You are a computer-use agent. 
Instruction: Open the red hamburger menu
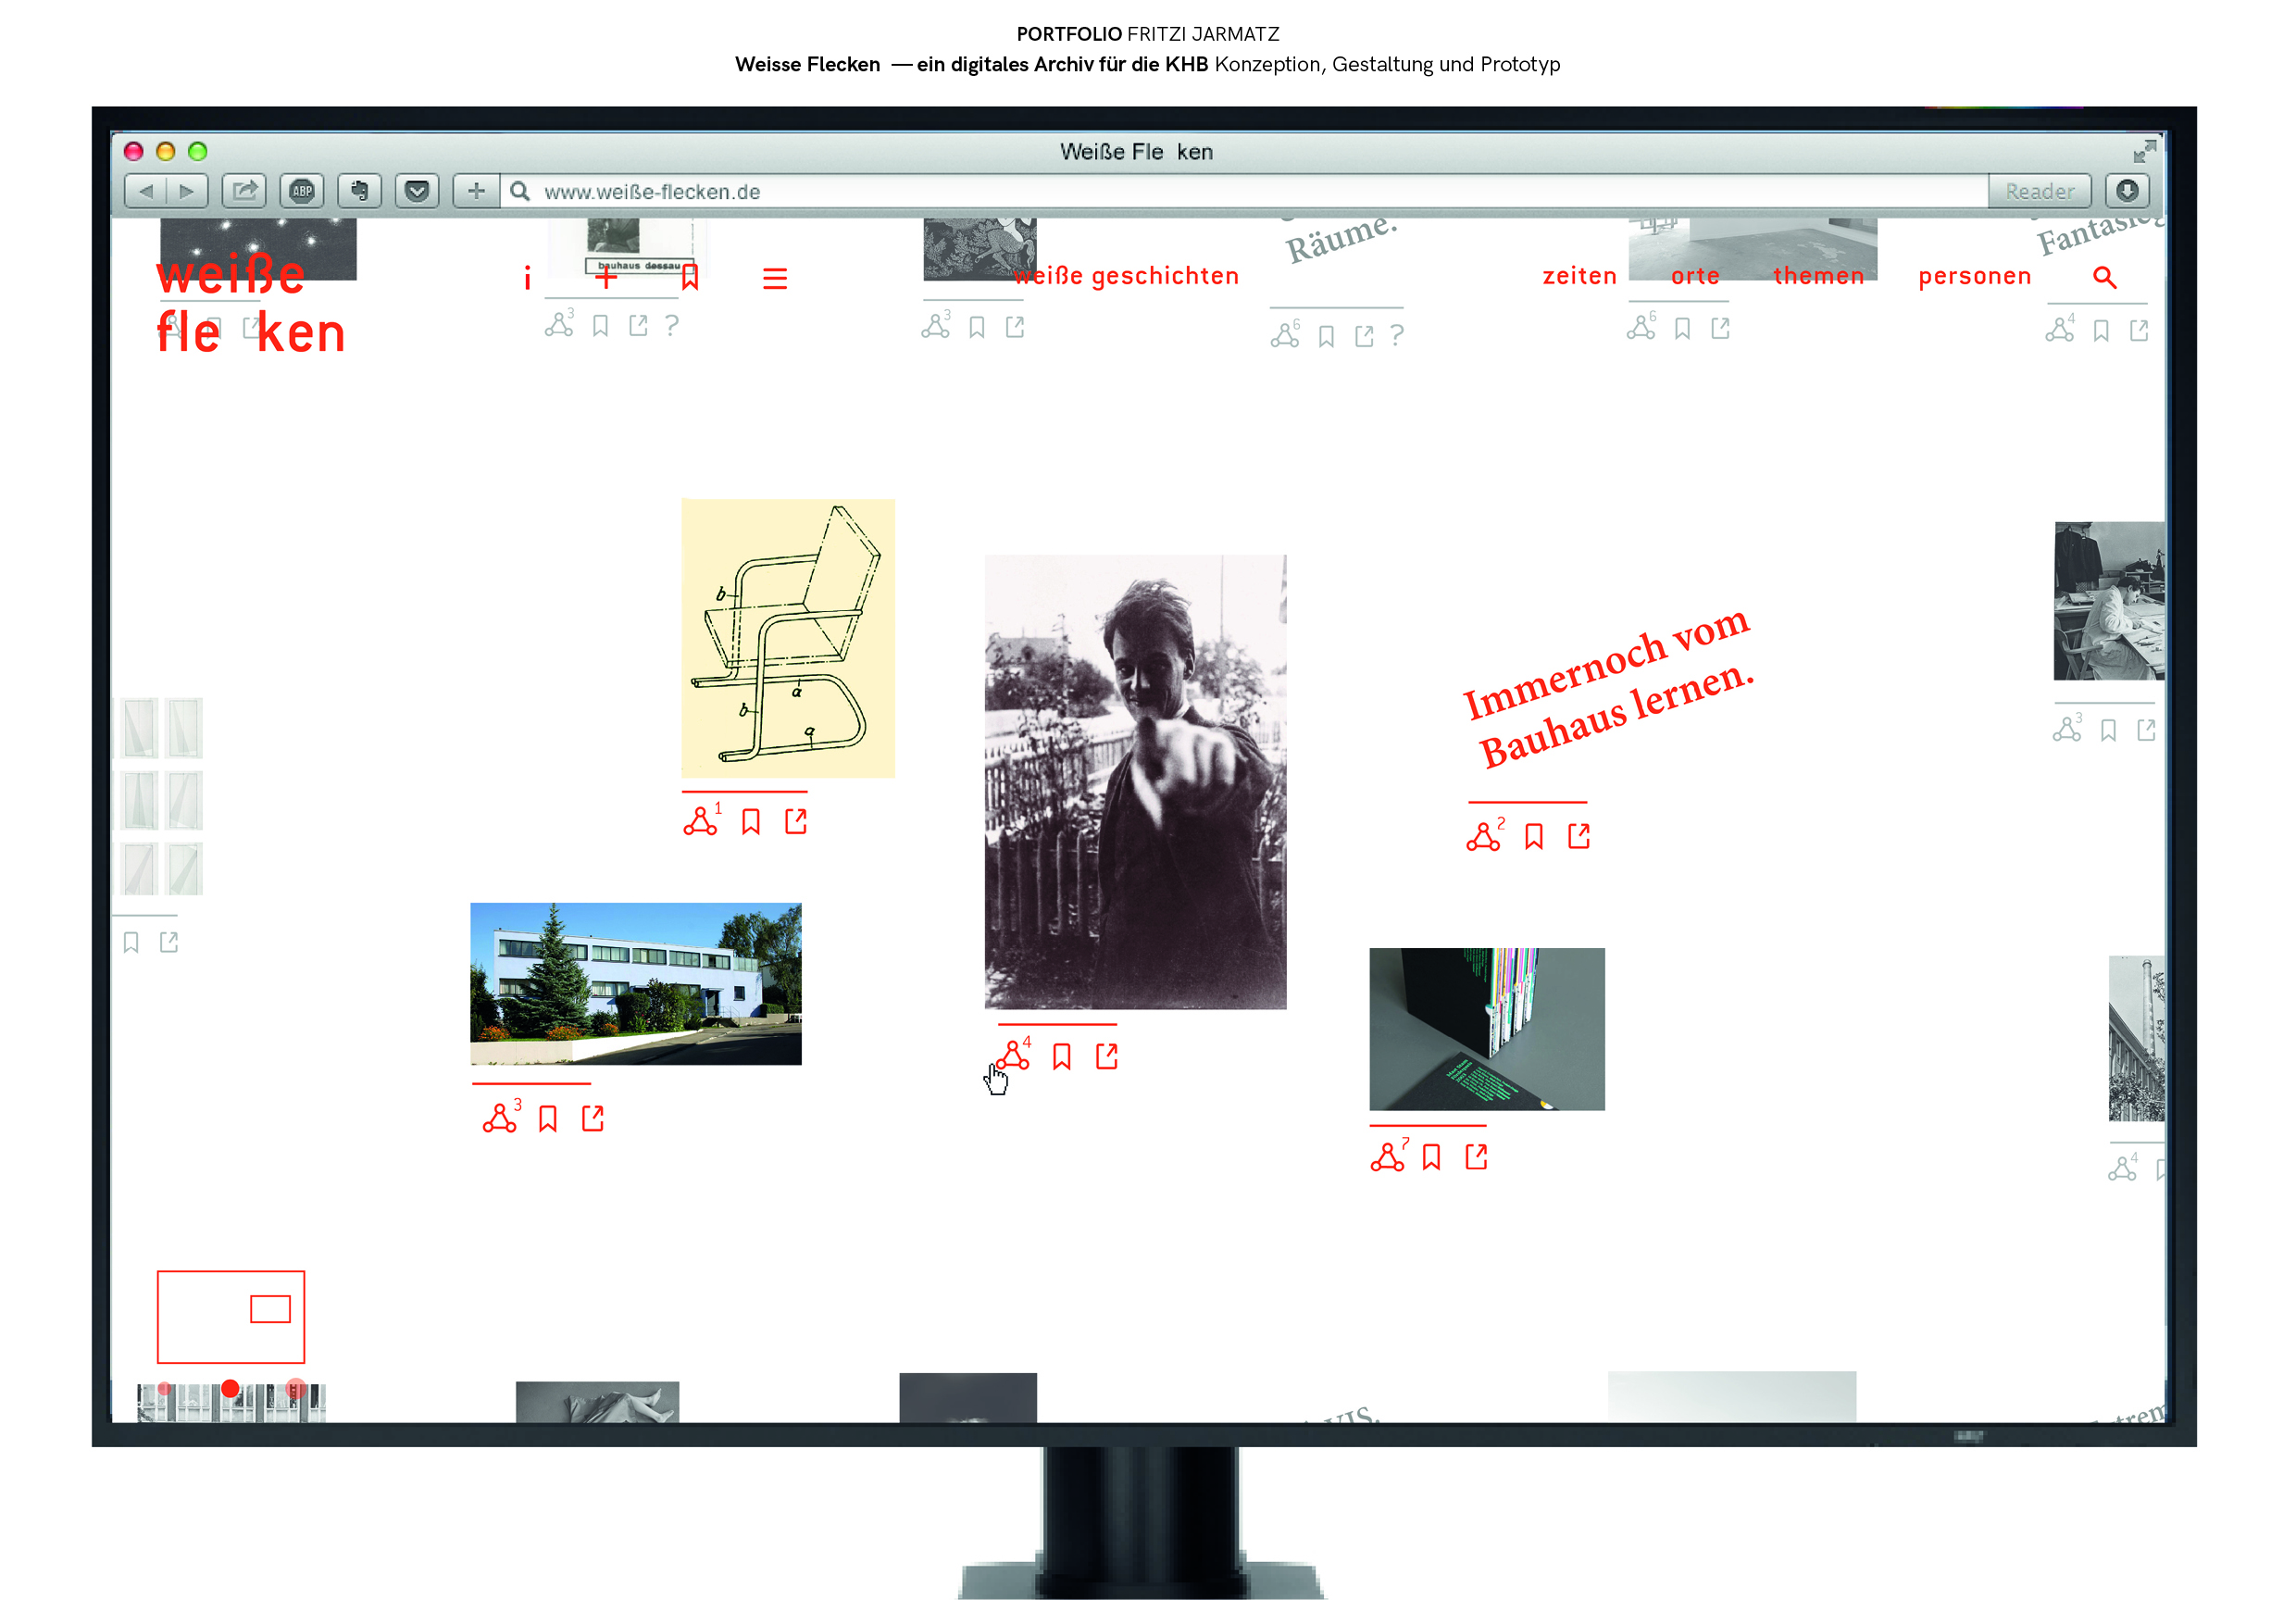pyautogui.click(x=775, y=277)
